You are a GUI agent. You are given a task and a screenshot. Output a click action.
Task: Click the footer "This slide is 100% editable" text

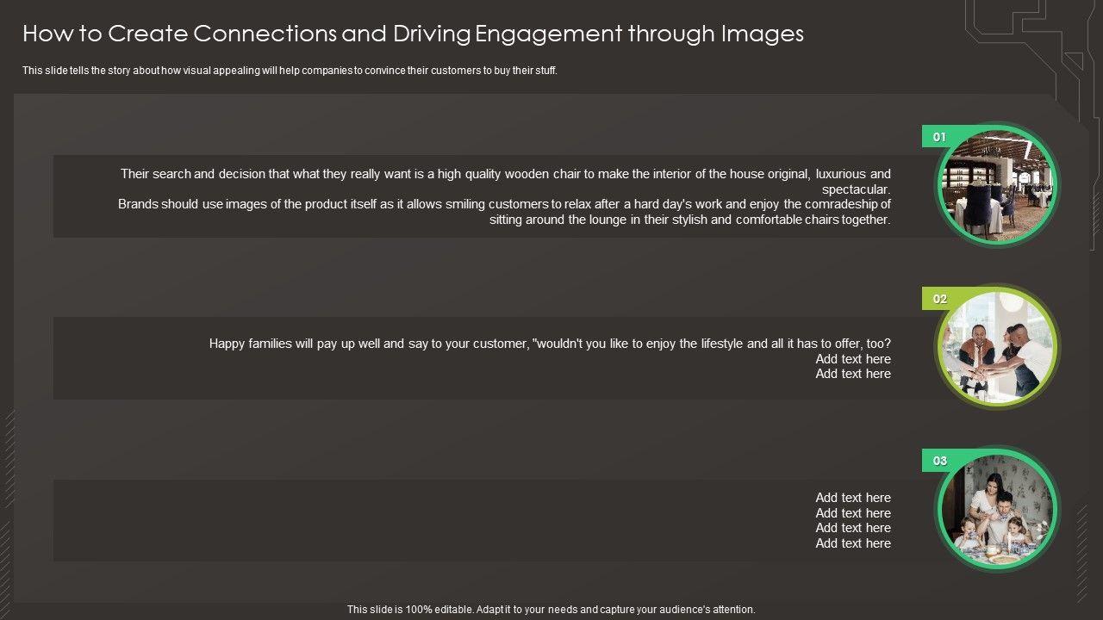pos(551,610)
